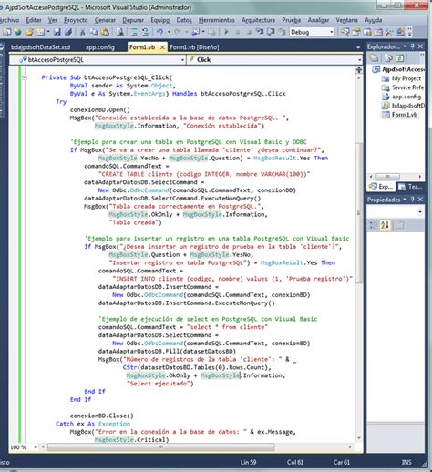Click the Comment selected lines icon
432x472 pixels.
(x=134, y=32)
